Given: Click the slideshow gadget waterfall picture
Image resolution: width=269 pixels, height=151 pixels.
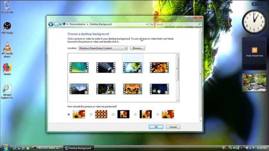Looking at the screenshot, I should click(254, 83).
